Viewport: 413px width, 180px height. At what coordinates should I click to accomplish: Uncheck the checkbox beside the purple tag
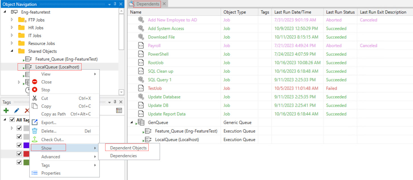19,145
